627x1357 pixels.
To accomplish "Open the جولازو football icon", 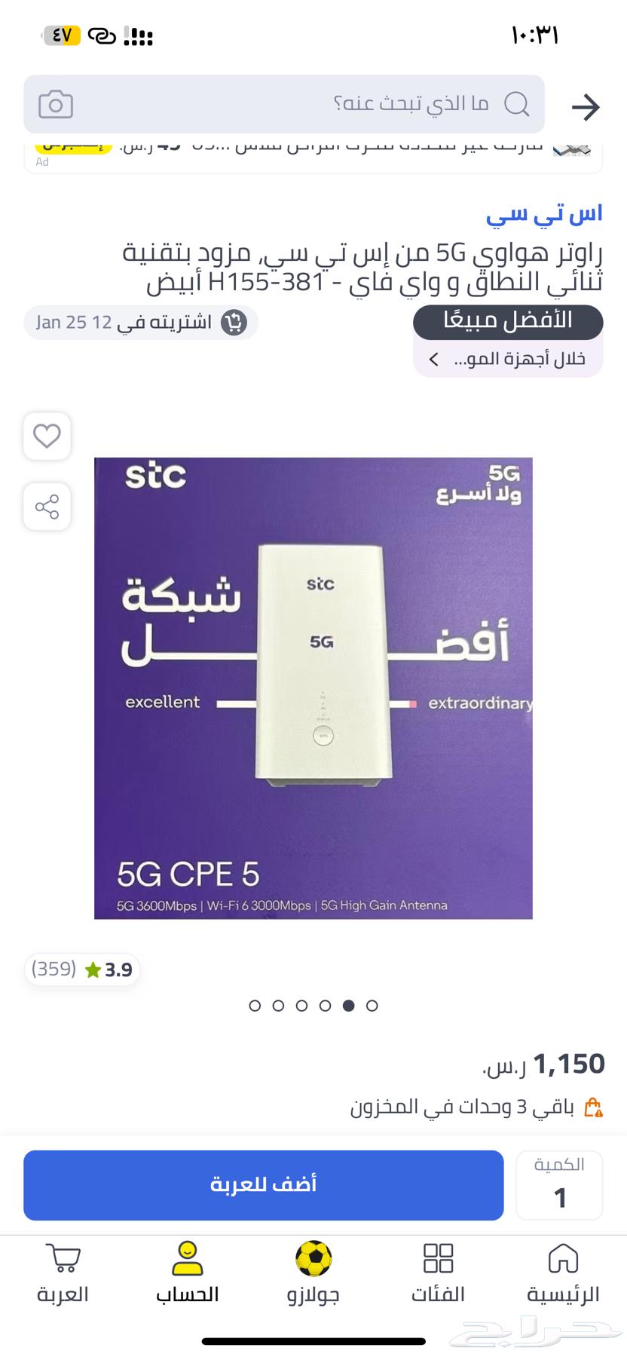I will [x=313, y=1274].
